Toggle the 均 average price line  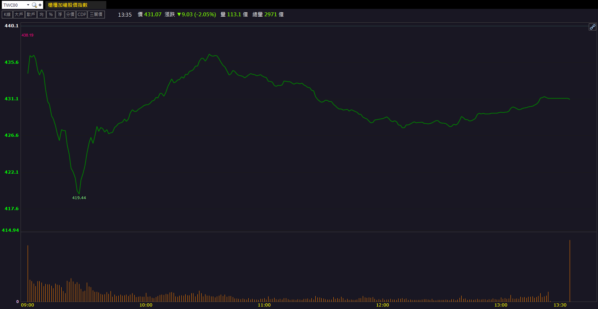42,15
